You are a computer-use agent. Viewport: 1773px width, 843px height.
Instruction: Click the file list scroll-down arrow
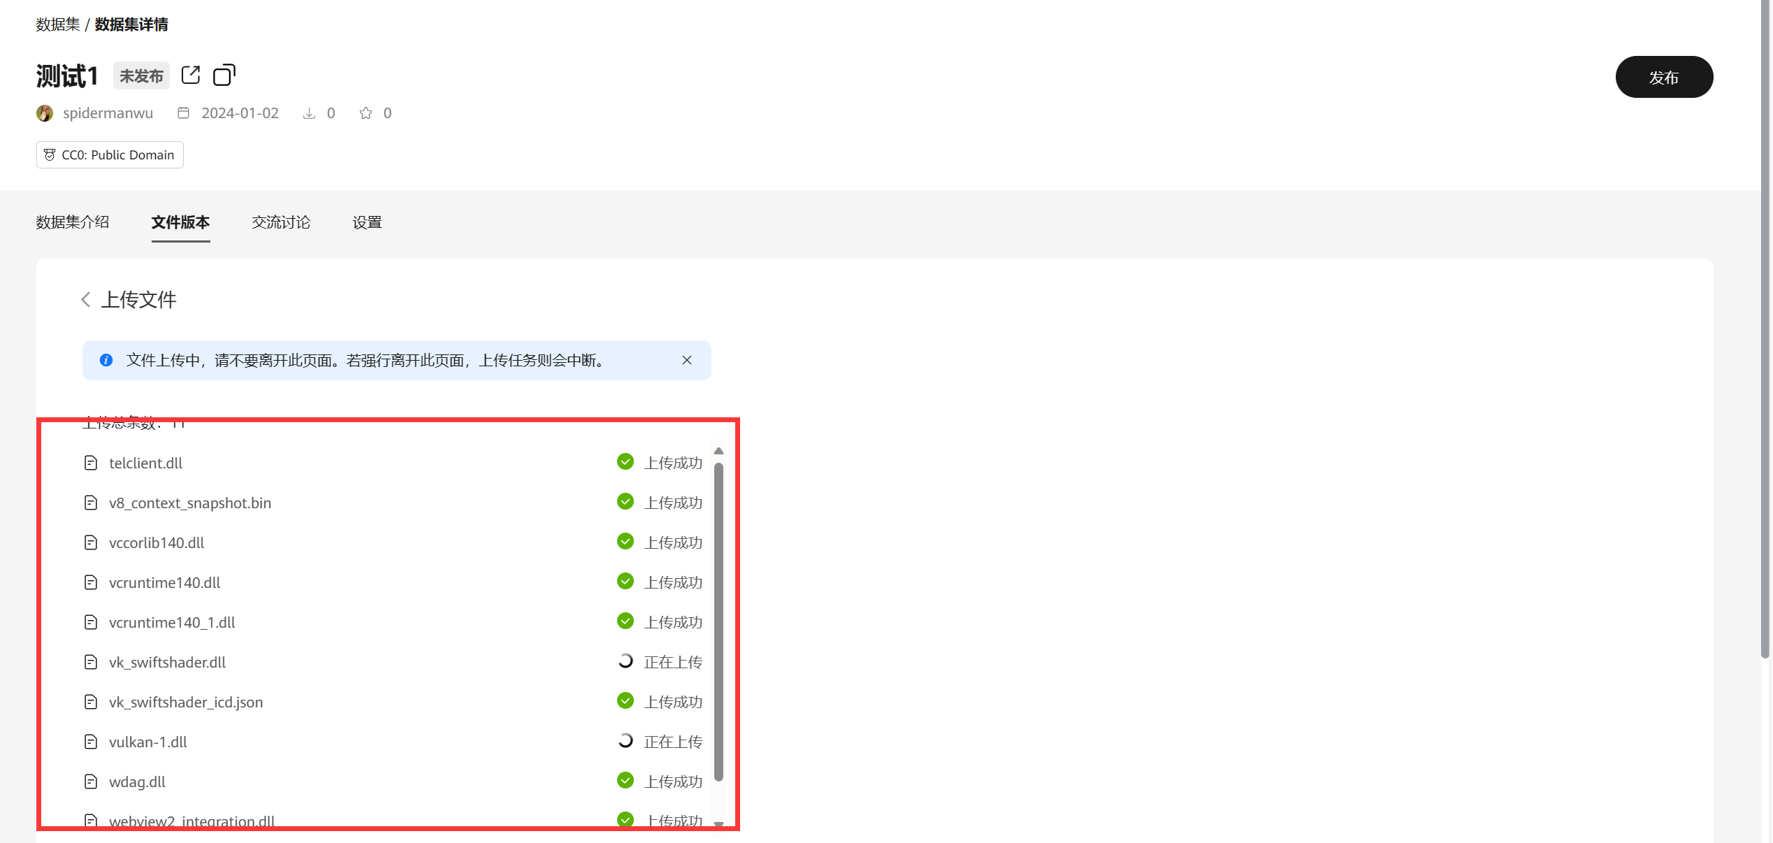tap(718, 823)
